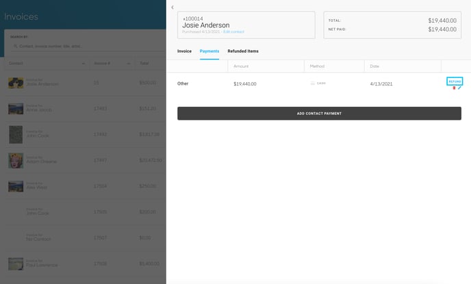Click the Refund button on the payment row
Viewport: 471px width, 284px height.
pyautogui.click(x=455, y=81)
